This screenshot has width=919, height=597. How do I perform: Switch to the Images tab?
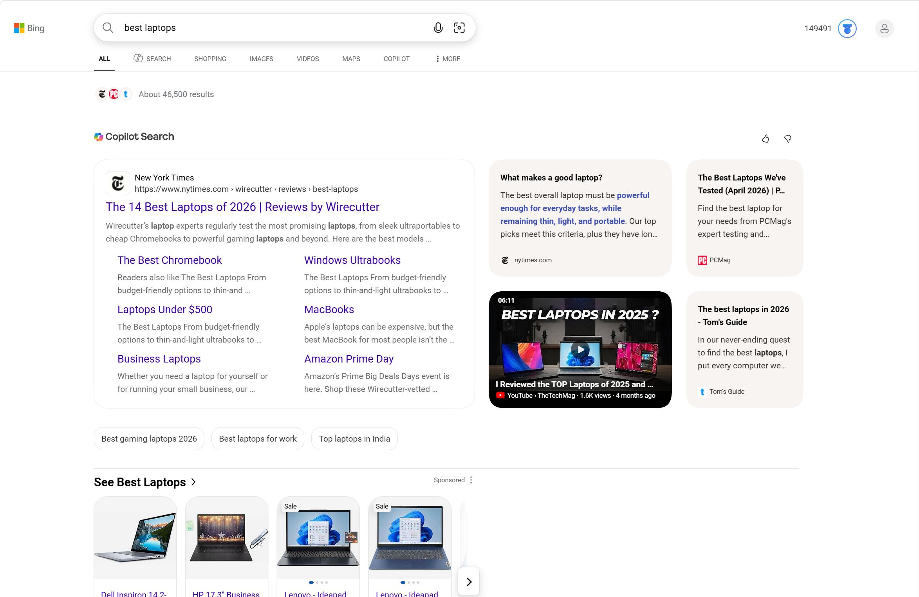point(262,59)
